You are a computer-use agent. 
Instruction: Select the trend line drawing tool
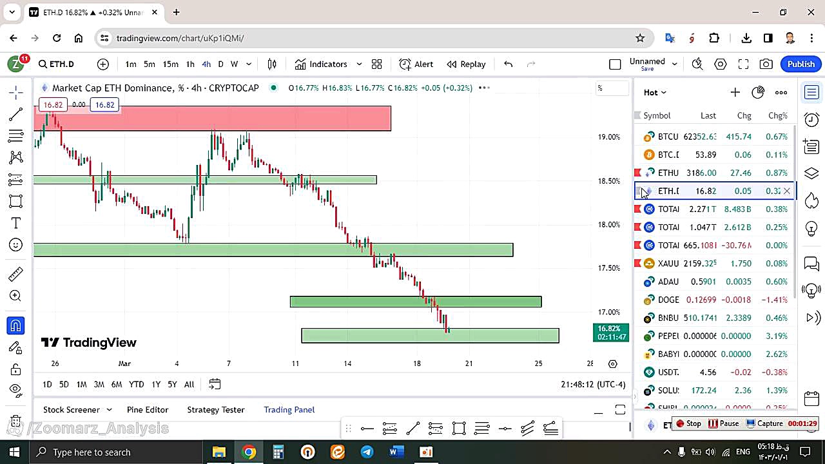[16, 115]
